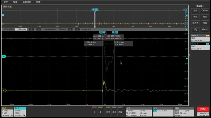Open the 5.00 us/div zoom scale field
Image resolution: width=211 pixels, height=118 pixels.
pos(21,29)
